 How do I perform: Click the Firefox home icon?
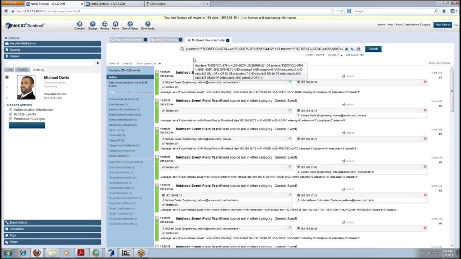444,11
